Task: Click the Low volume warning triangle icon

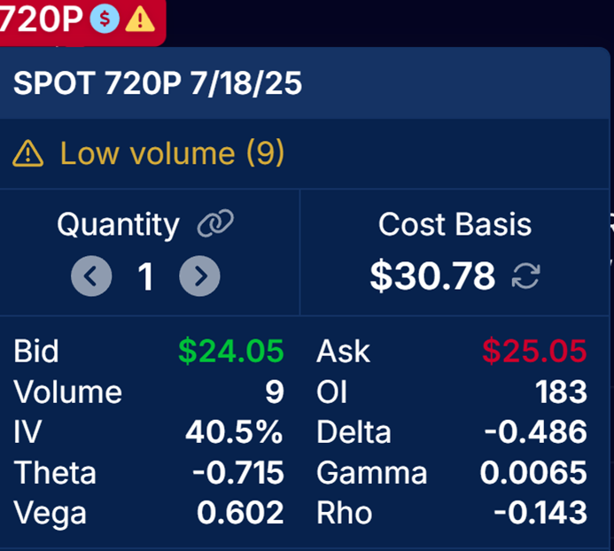Action: [27, 153]
